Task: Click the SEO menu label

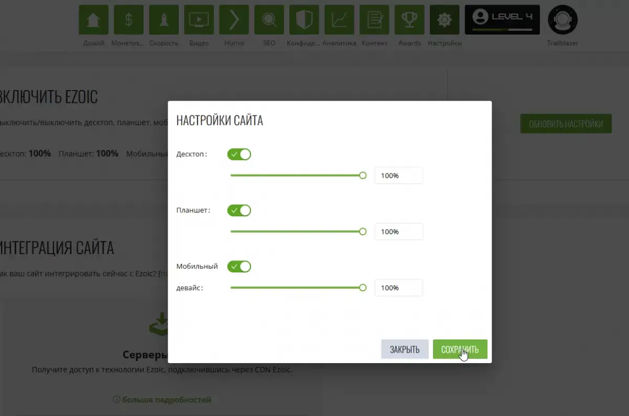Action: click(269, 43)
